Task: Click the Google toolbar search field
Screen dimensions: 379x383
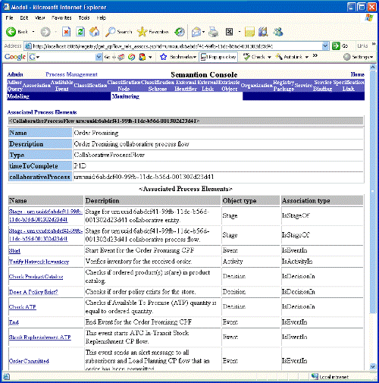Action: click(65, 57)
